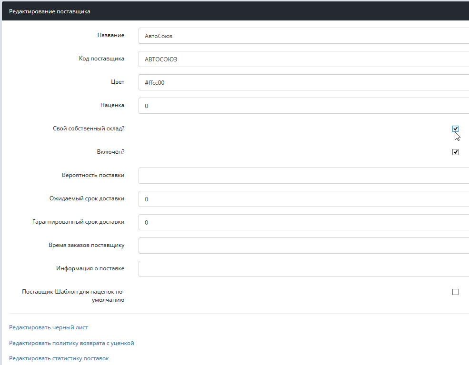This screenshot has width=469, height=365.
Task: Uncheck the 'Включён?' checkbox
Action: (455, 152)
